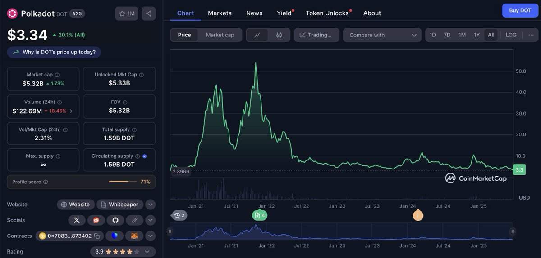
Task: Open the chart more options ellipsis
Action: point(531,35)
